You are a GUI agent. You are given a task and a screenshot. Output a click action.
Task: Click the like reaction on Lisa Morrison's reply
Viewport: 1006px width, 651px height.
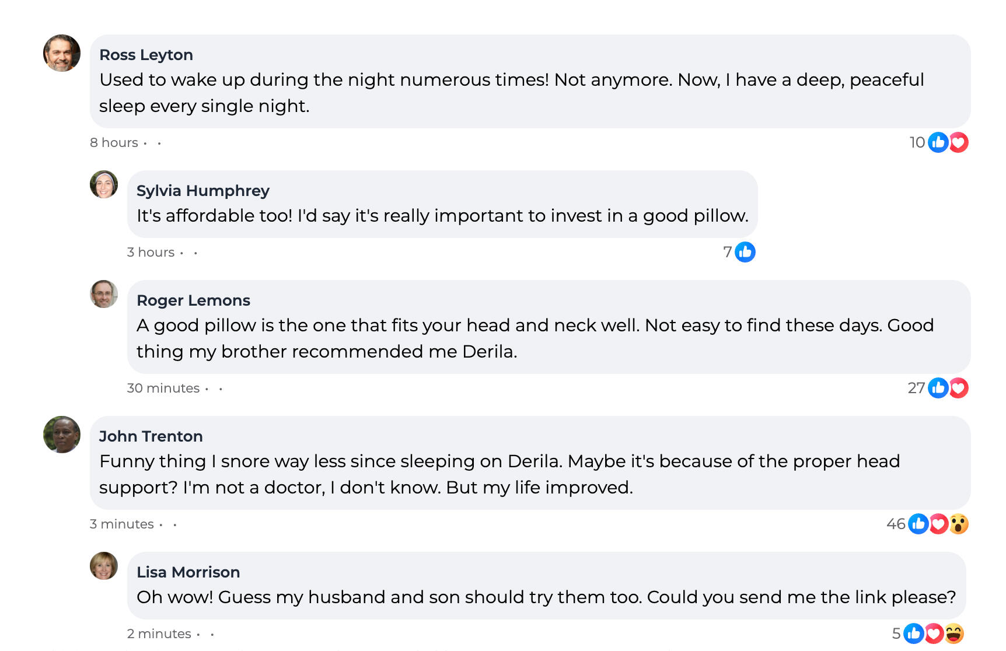[914, 633]
